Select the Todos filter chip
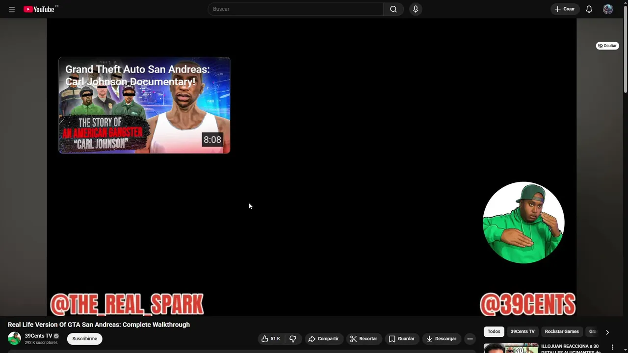The height and width of the screenshot is (353, 628). coord(494,331)
